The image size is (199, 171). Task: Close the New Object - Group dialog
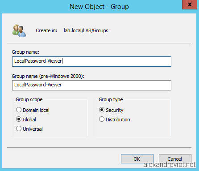[190, 4]
